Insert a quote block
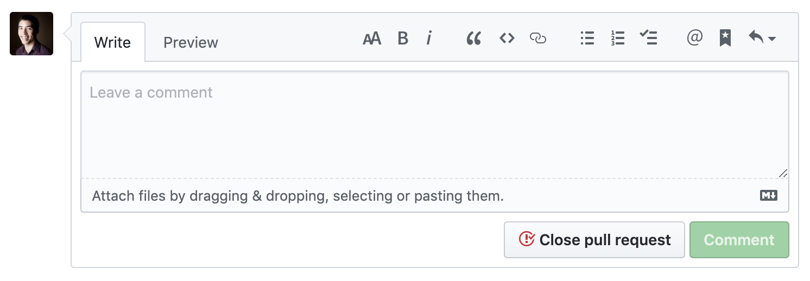 click(x=474, y=39)
